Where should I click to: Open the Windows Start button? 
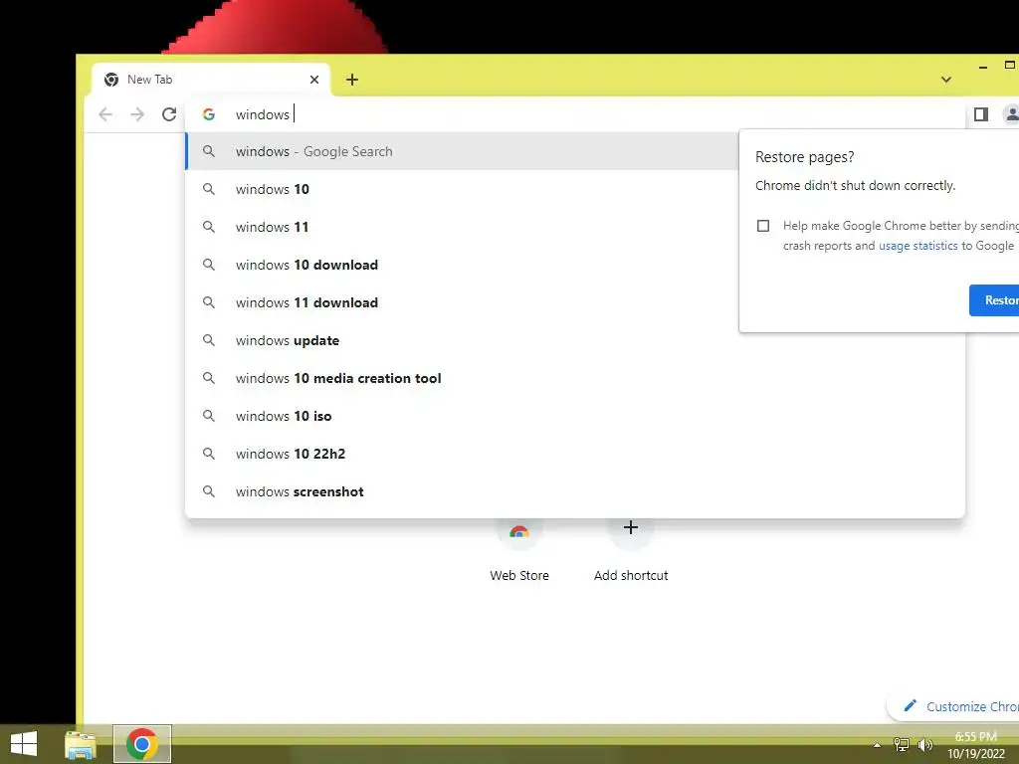point(24,744)
